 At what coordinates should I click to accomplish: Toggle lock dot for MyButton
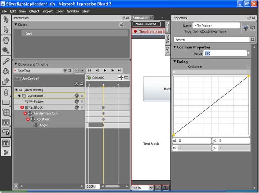click(82, 102)
